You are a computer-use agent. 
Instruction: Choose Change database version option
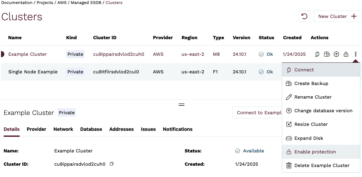(323, 111)
